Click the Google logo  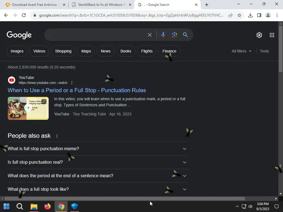tap(19, 35)
